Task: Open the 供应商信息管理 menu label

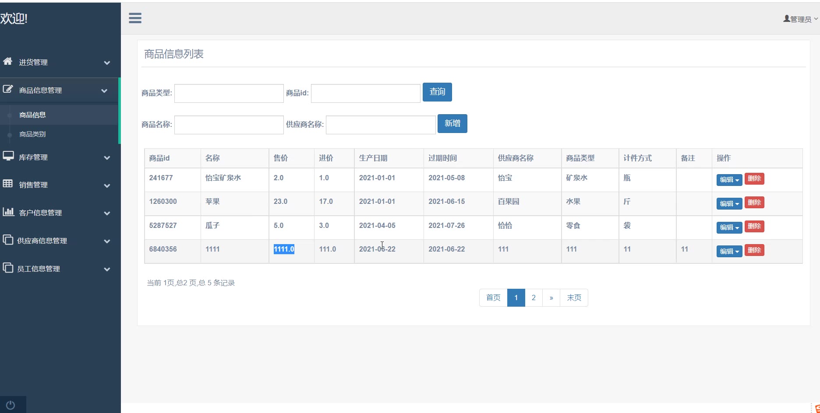Action: tap(42, 241)
